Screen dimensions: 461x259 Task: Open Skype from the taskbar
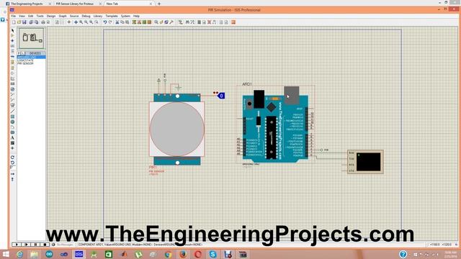click(x=212, y=254)
